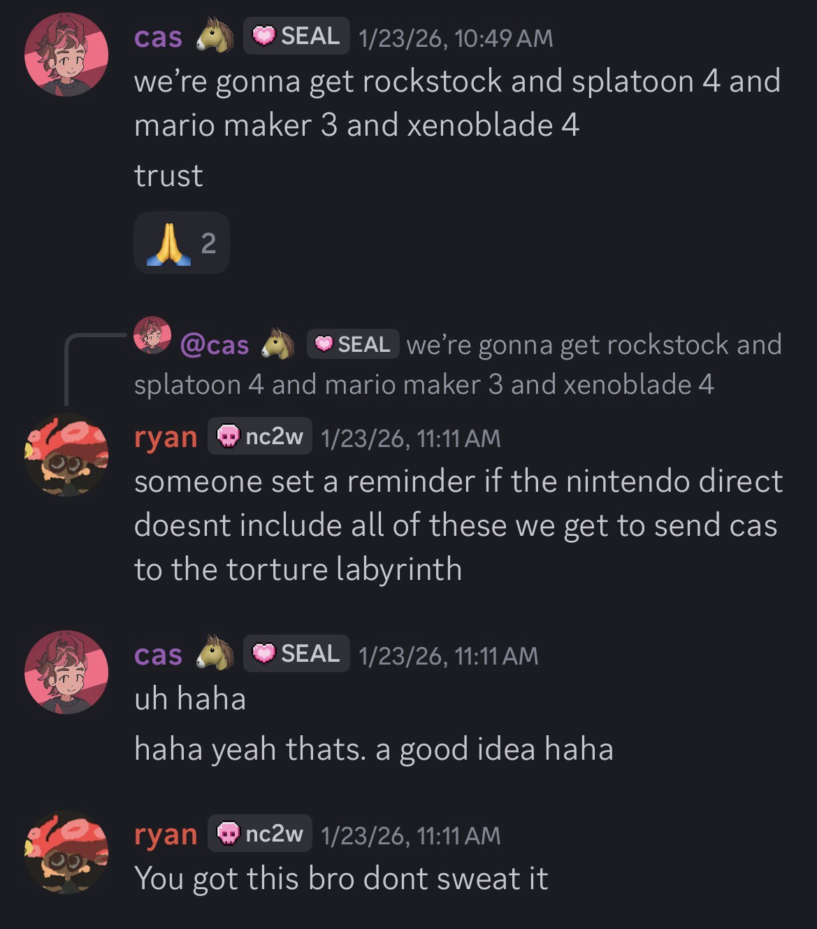Click the @cas mention in reply preview

(x=215, y=345)
